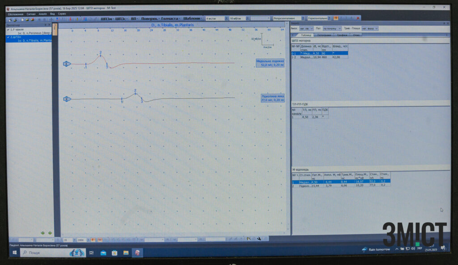Click the new document icon in toolbar
Image resolution: width=458 pixels, height=265 pixels.
[x=21, y=19]
